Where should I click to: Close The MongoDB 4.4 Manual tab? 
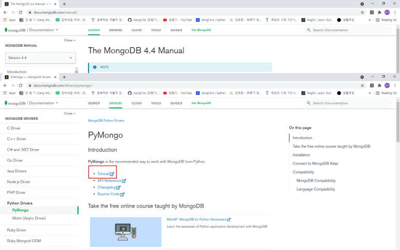pos(55,4)
